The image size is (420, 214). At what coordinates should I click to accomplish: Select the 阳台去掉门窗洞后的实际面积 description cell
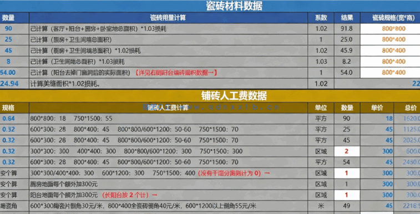click(x=168, y=73)
